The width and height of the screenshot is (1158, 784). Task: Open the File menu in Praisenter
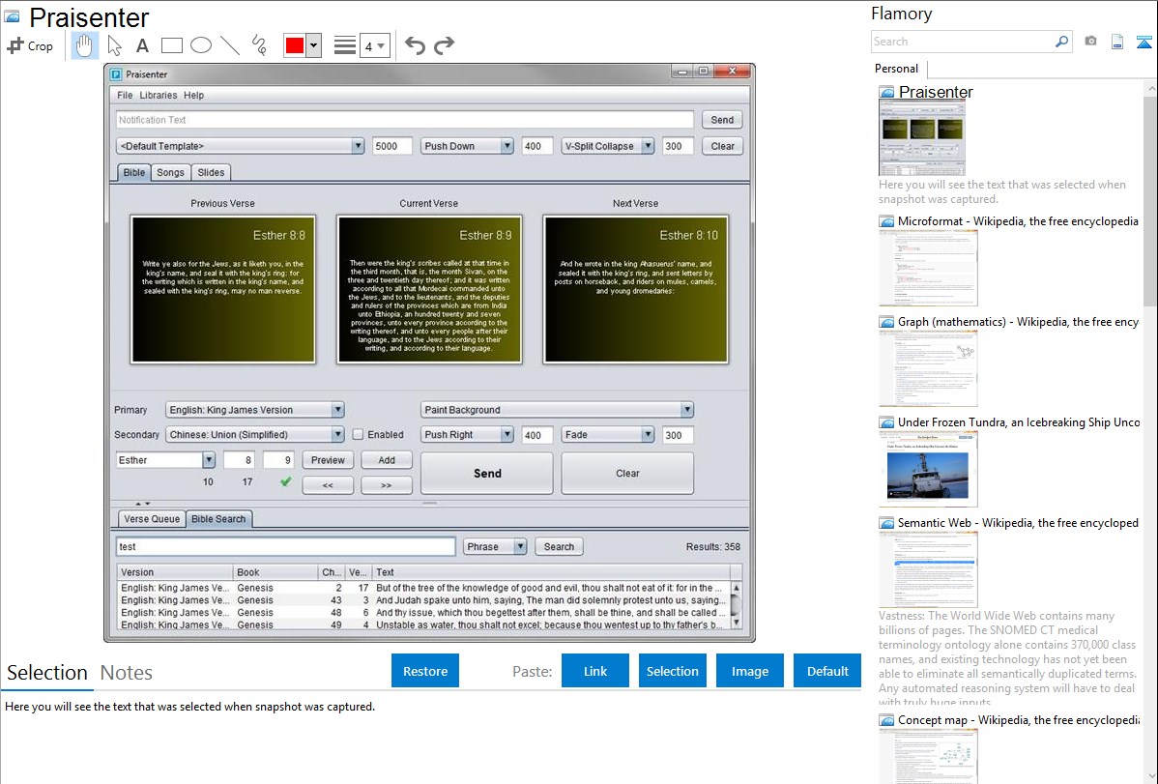tap(125, 96)
